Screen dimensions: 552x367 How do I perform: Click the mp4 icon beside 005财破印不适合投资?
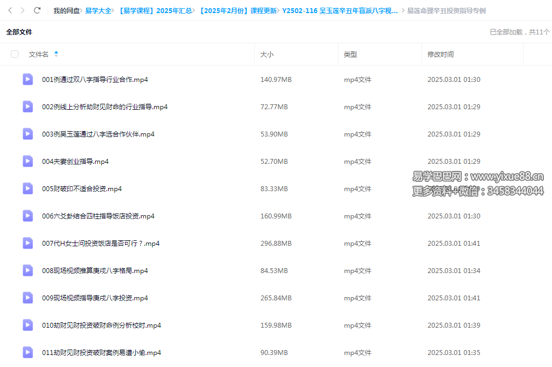point(27,188)
